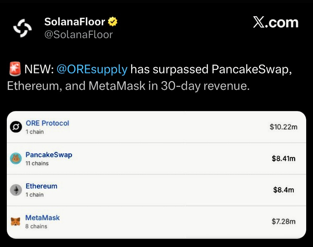Open the Ethereum protocol link
This screenshot has width=313, height=247.
42,186
